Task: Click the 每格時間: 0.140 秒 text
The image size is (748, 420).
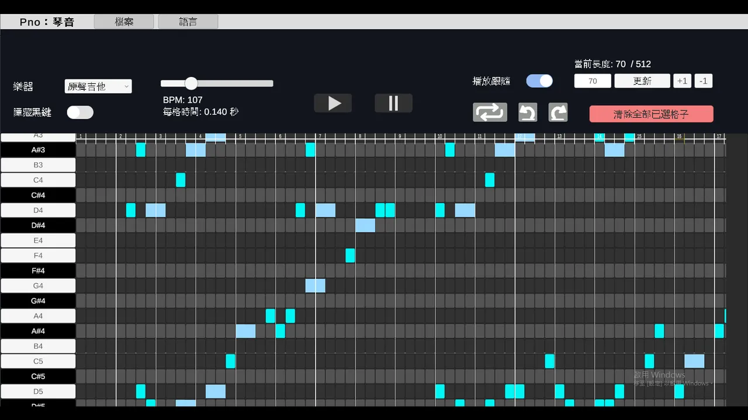Action: point(200,111)
